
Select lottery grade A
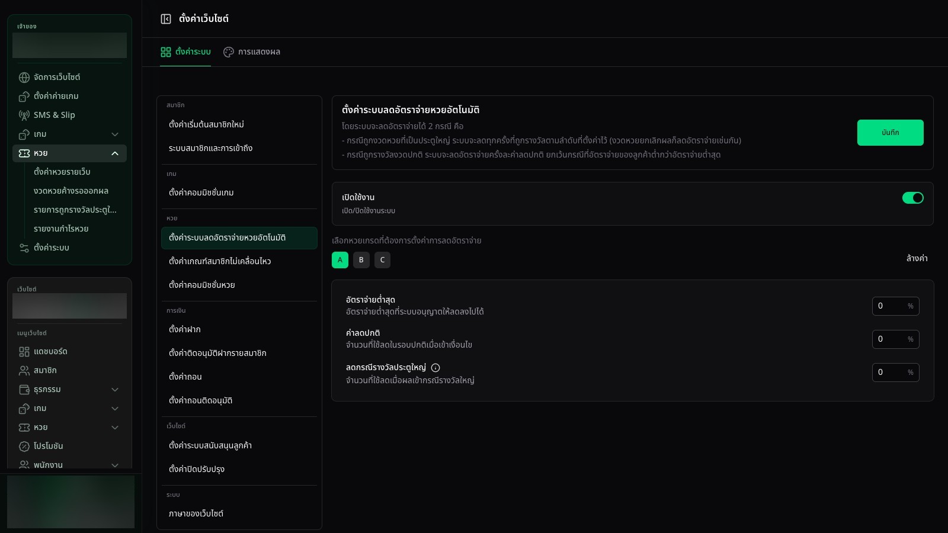click(340, 260)
